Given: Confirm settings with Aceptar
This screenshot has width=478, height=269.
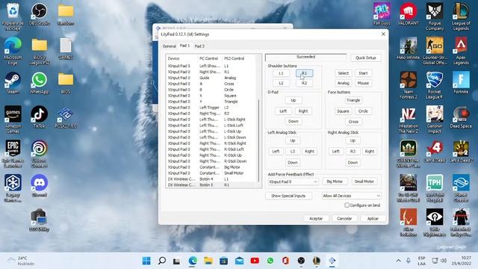Looking at the screenshot, I should (x=316, y=219).
